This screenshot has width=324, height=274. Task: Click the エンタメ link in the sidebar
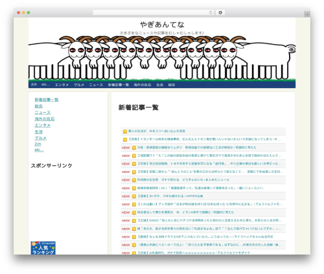pos(43,125)
